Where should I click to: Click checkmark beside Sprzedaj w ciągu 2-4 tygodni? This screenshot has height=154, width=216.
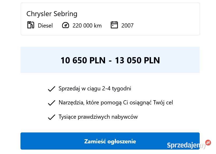(52, 89)
